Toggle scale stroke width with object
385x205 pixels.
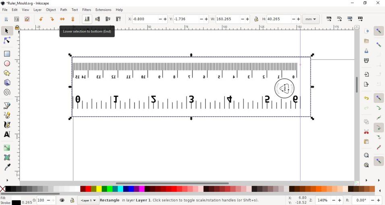coord(329,19)
